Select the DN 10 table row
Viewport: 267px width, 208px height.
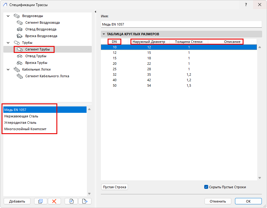tap(179, 47)
